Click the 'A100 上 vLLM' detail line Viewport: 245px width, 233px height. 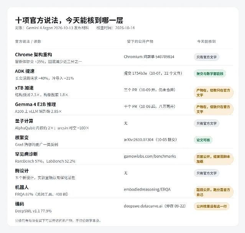(38, 111)
